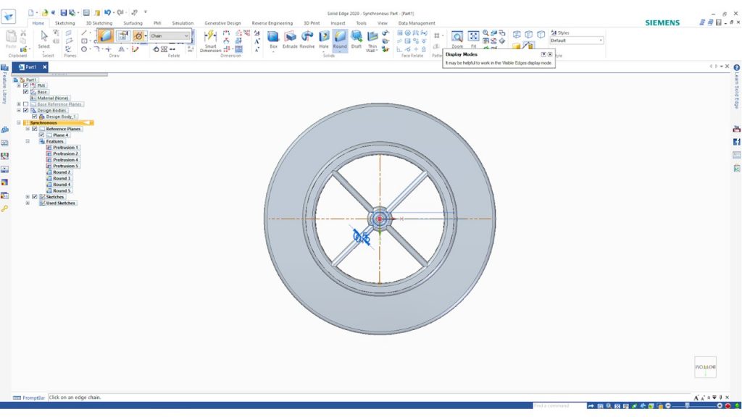Screen dimensions: 742x417
Task: Uncheck the PMI checkbox in tree
Action: 25,85
